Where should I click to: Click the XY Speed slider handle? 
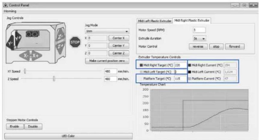tap(25, 71)
